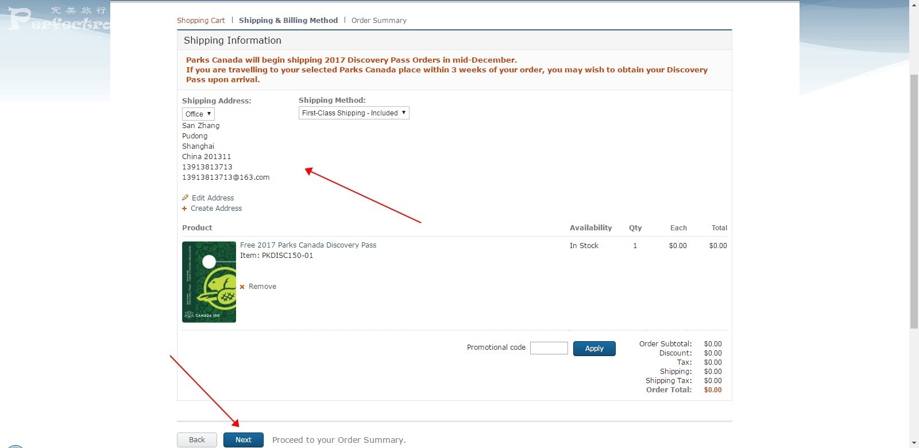Click the Order Subtotal label
Viewport: 919px width, 448px height.
(x=666, y=344)
